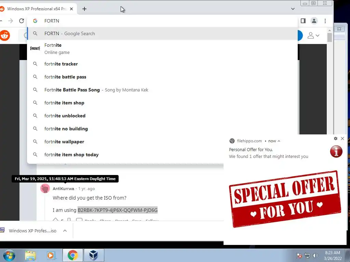The width and height of the screenshot is (350, 262).
Task: Select the fortnite item shop suggestion
Action: coord(162,103)
